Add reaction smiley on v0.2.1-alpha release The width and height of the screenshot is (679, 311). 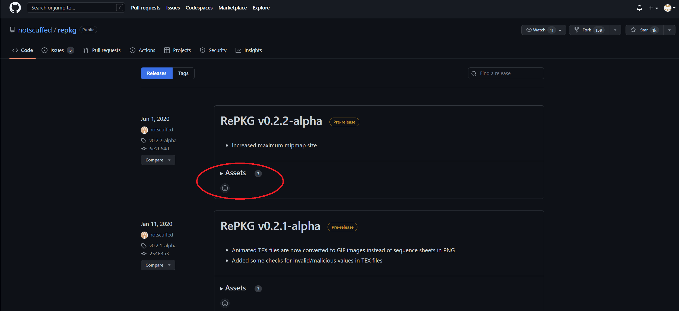[x=225, y=303]
